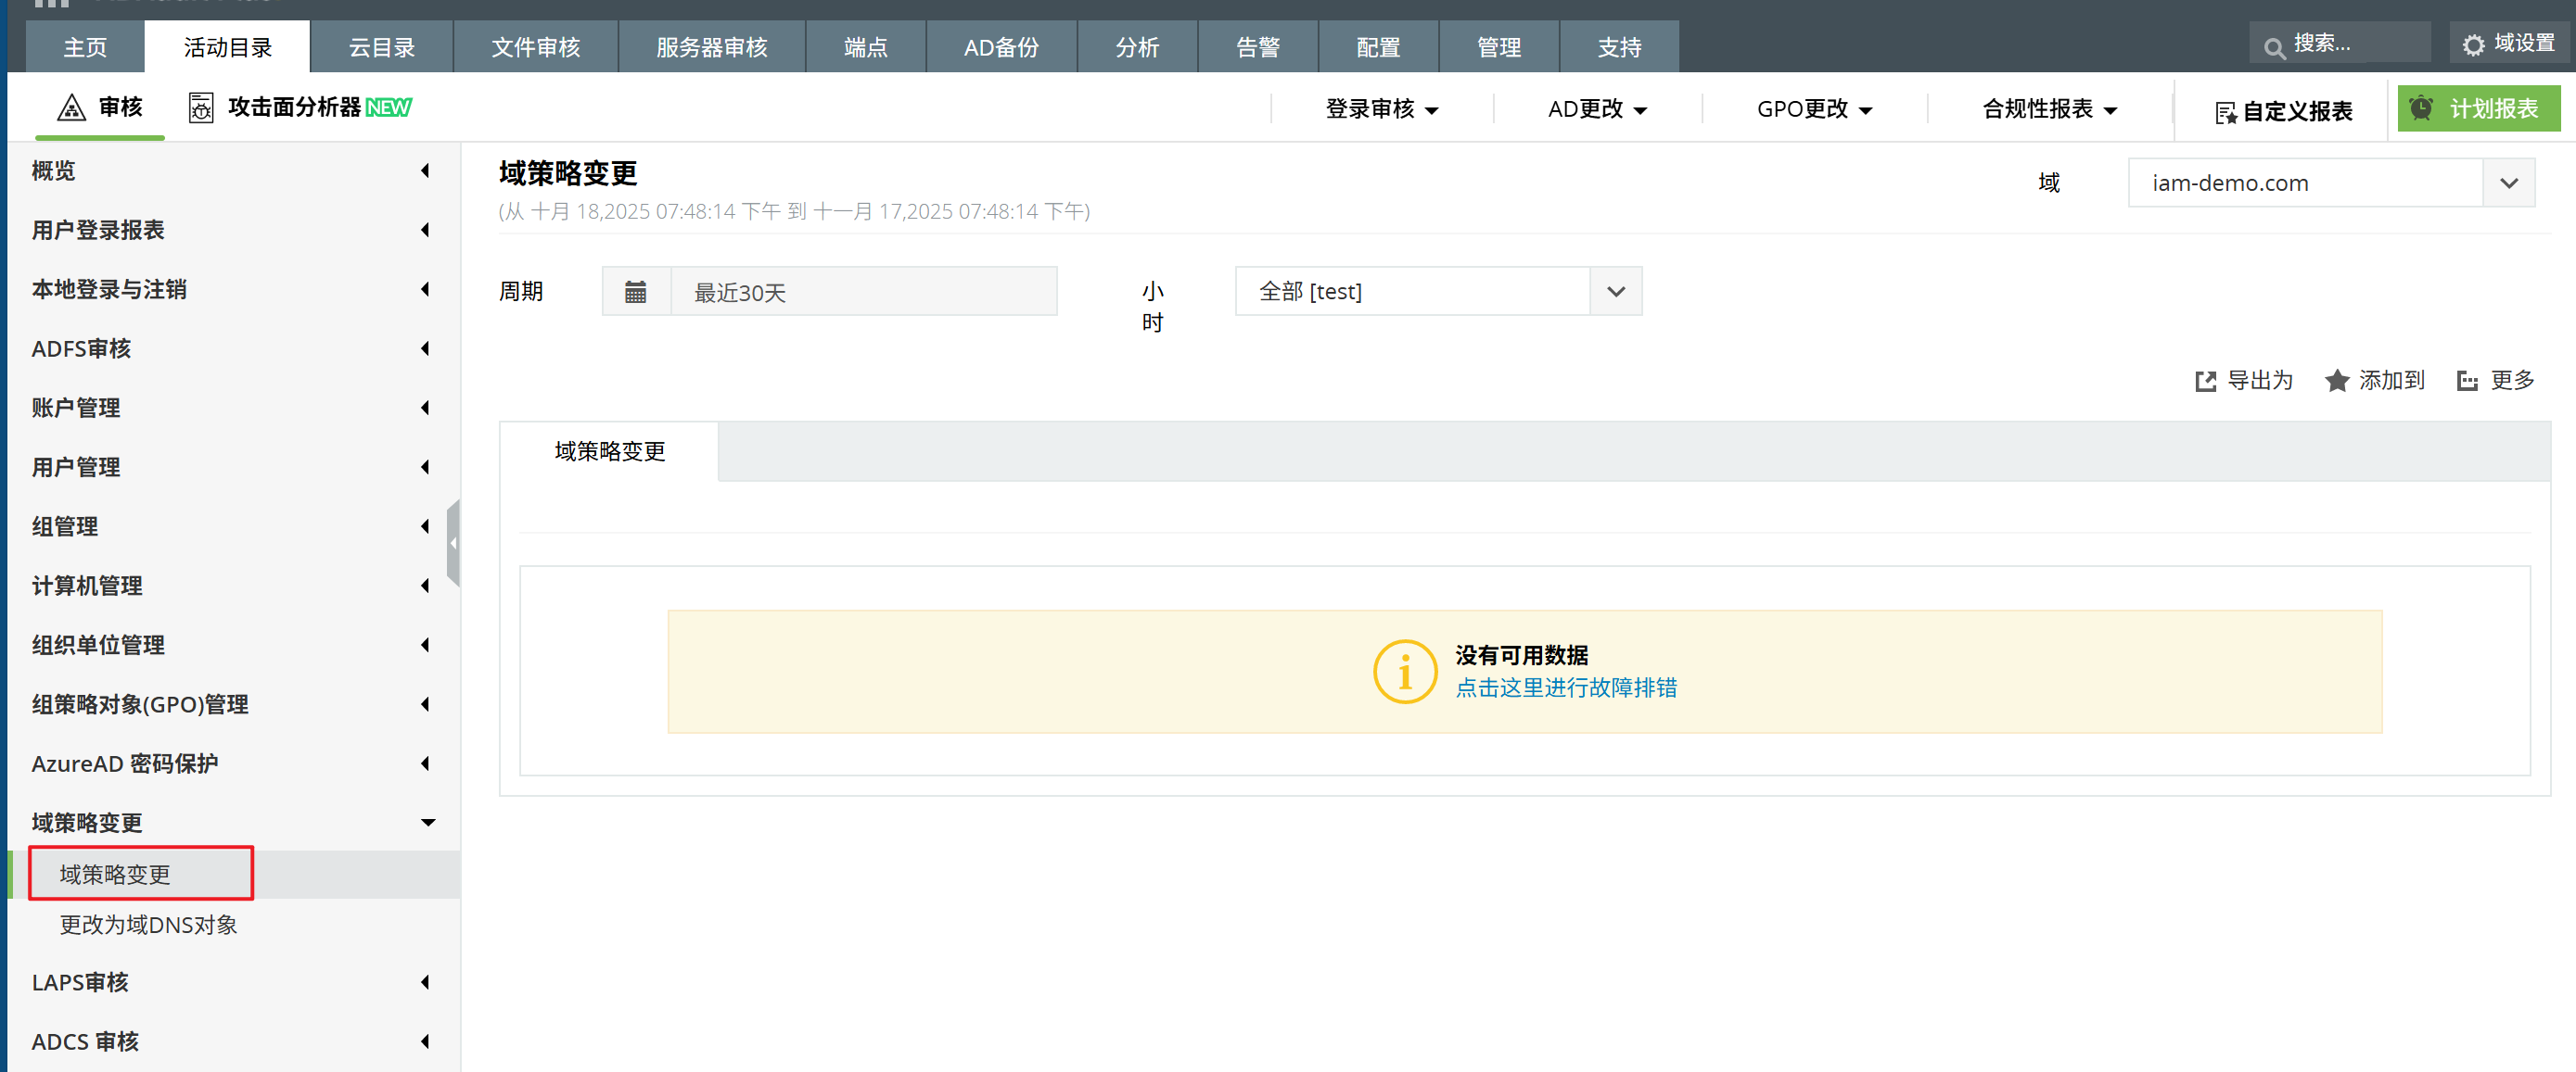Screen dimensions: 2576x1072
Task: Click the 域设置 gear icon
Action: click(x=2473, y=45)
